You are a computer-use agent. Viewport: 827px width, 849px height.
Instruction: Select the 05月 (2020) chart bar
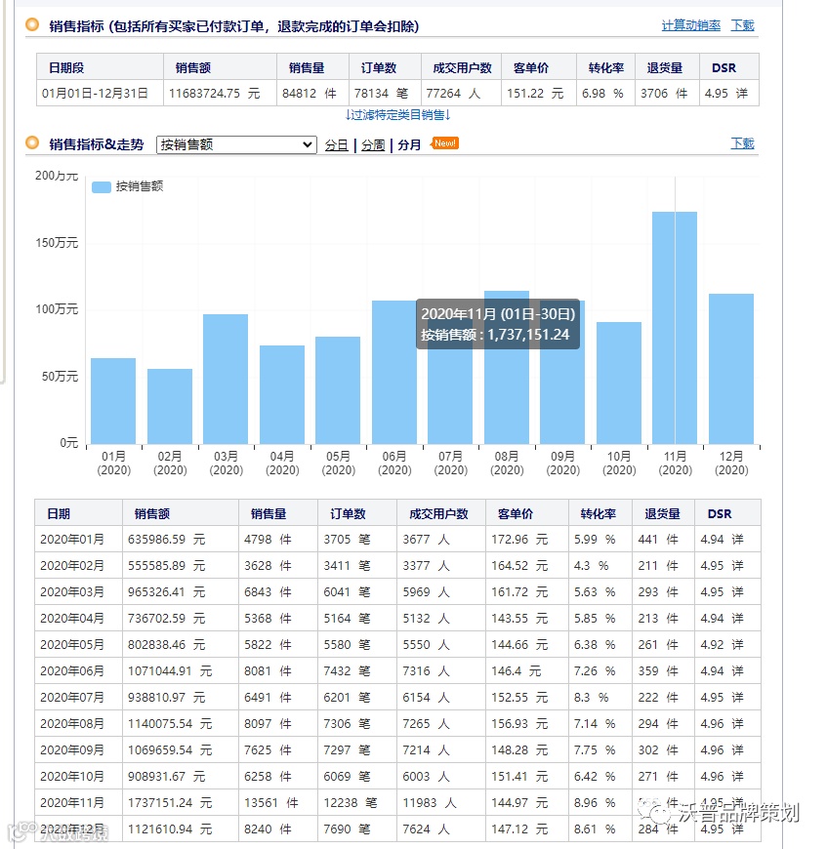(x=338, y=390)
